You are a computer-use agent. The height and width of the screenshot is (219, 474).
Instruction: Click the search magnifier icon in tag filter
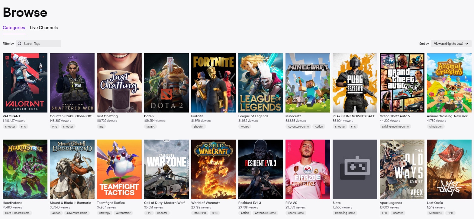click(x=20, y=44)
